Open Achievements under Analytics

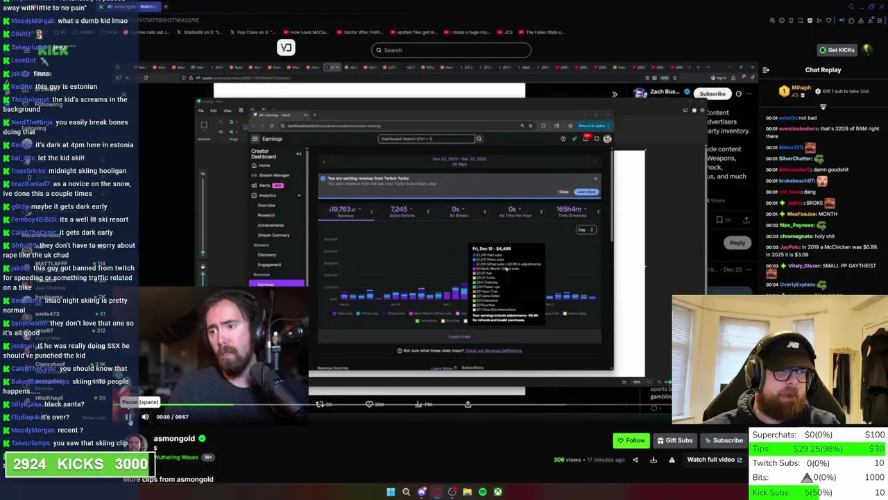pos(271,225)
